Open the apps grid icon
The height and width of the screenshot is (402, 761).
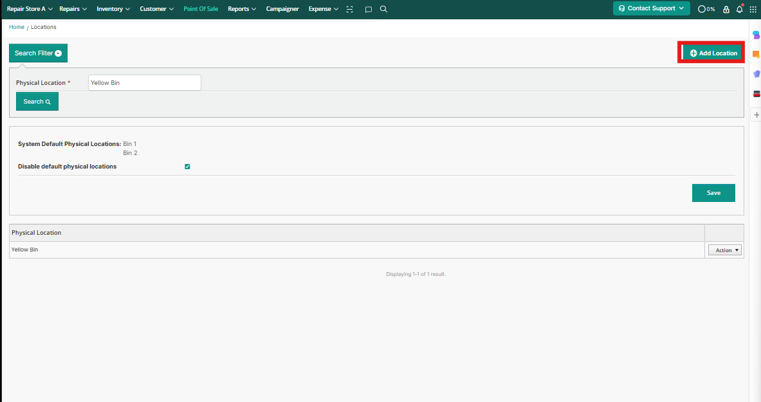coord(753,10)
